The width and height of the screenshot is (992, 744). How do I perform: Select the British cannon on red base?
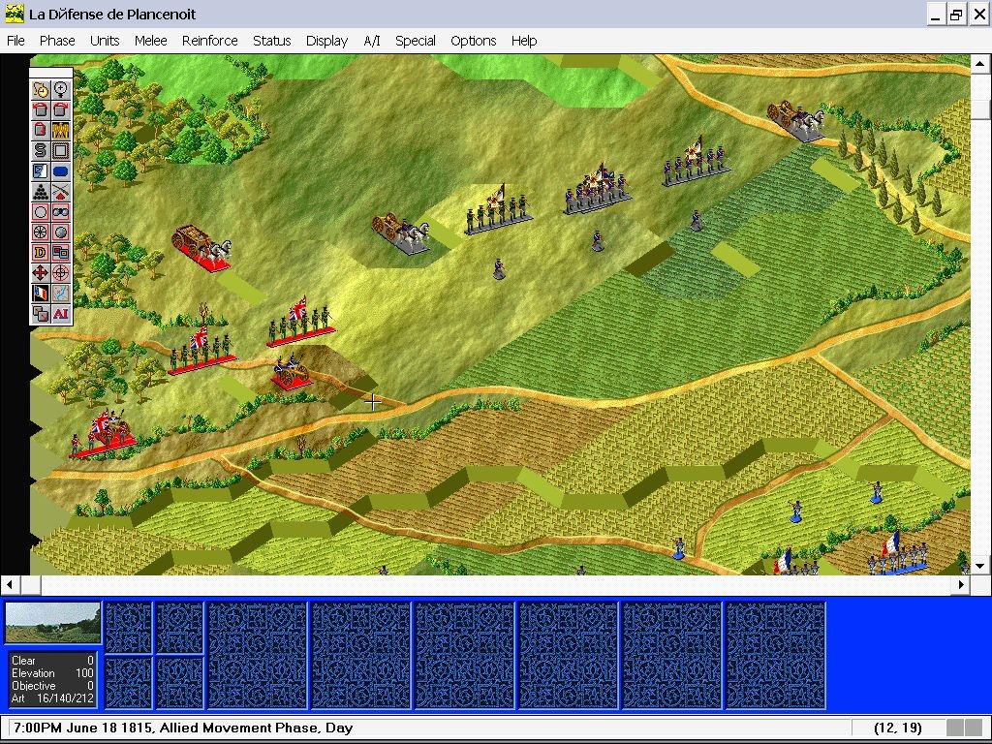pos(291,371)
